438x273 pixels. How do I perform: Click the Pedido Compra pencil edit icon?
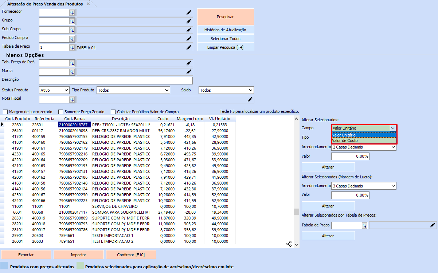click(x=189, y=39)
